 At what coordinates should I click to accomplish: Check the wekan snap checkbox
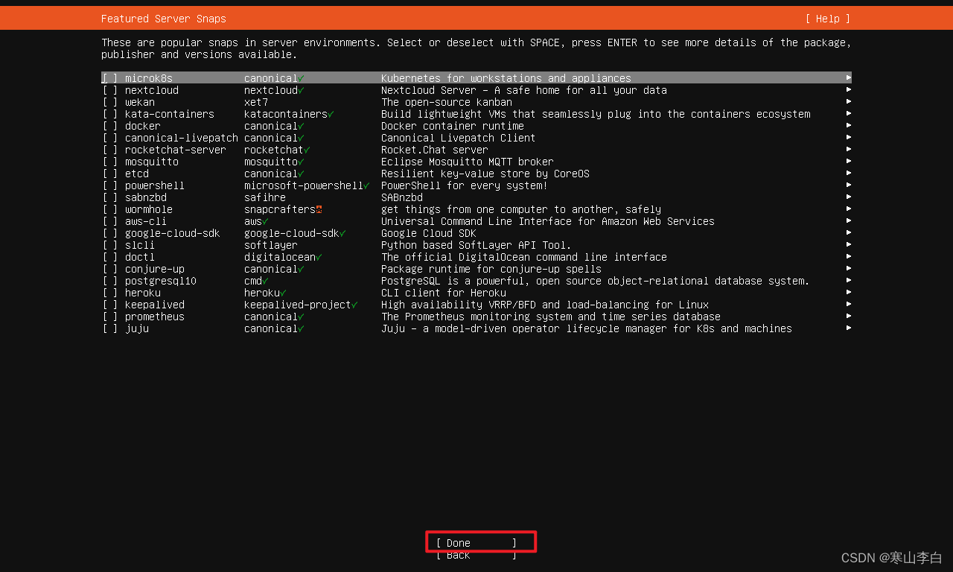coord(110,102)
